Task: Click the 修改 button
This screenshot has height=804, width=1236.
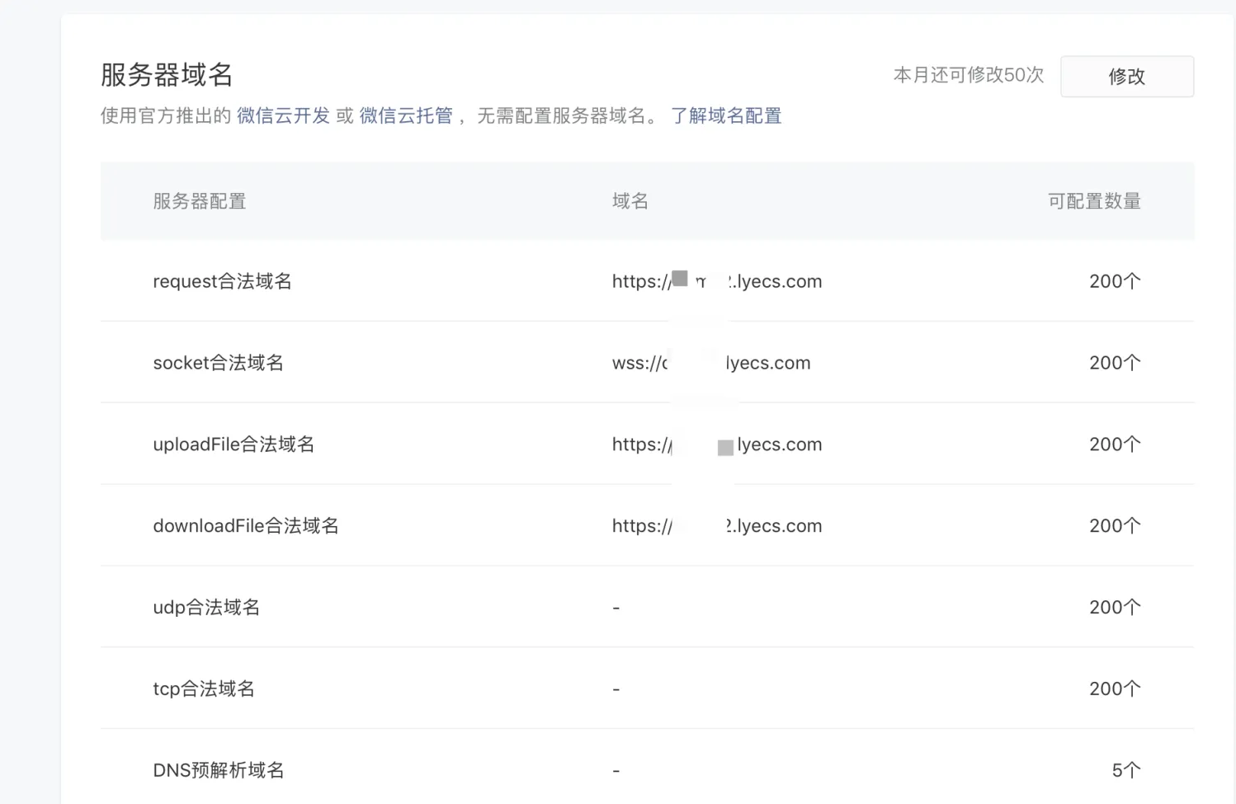Action: [1126, 77]
